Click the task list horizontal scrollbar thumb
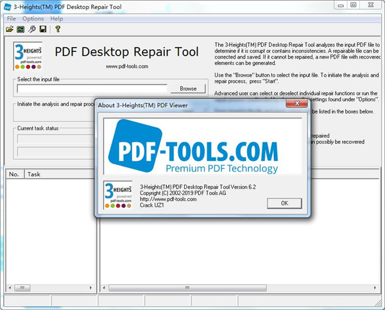 point(22,288)
